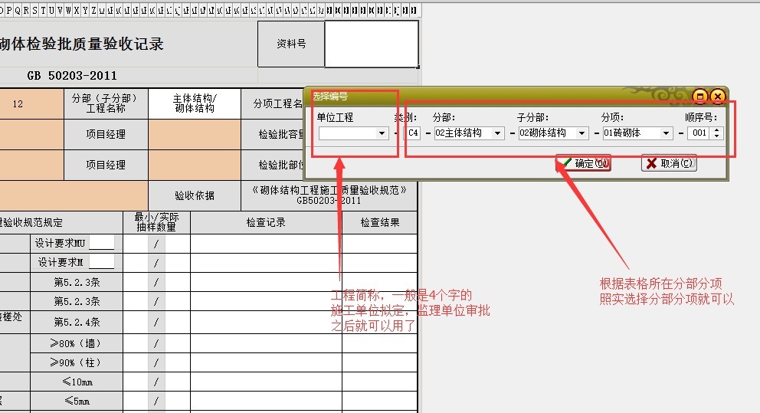
Task: Select the 检查记录 cell in 第5.2.4条 row
Action: [x=266, y=322]
